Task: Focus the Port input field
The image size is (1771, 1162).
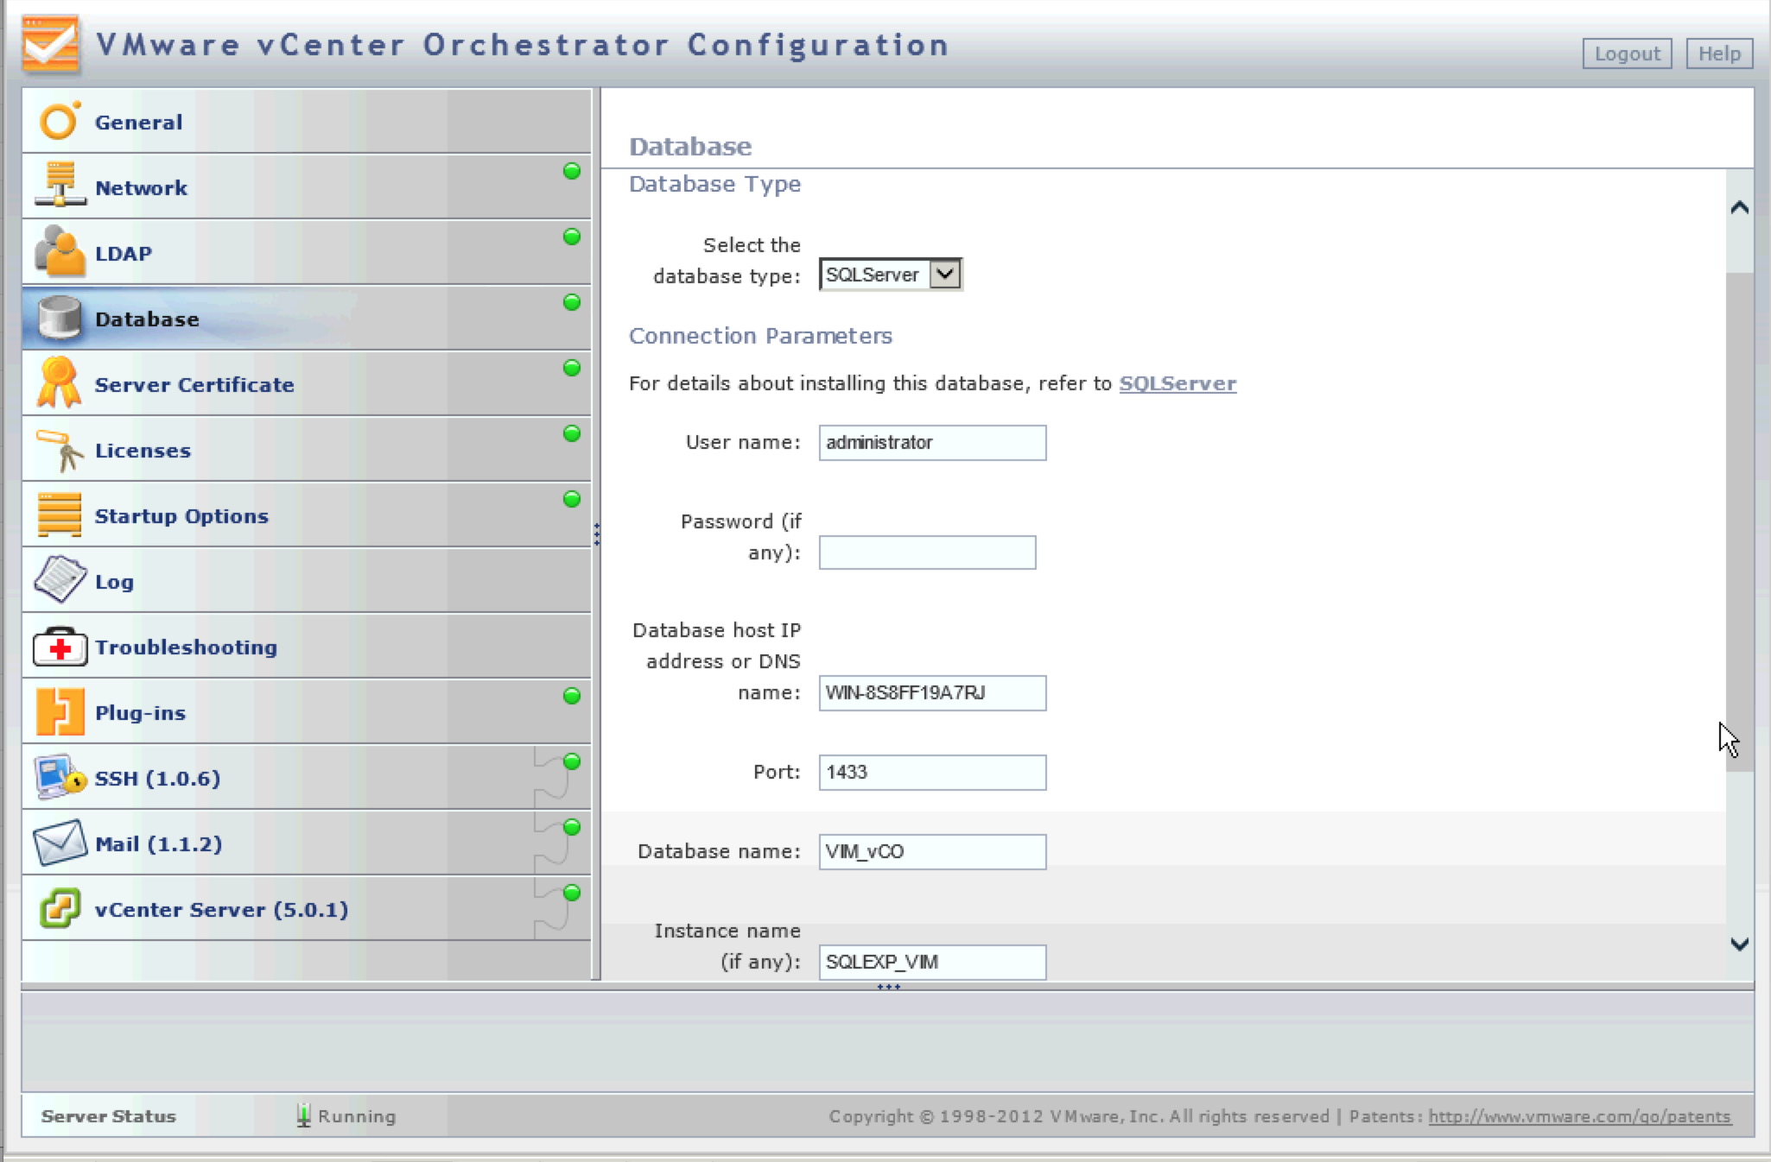Action: [931, 773]
